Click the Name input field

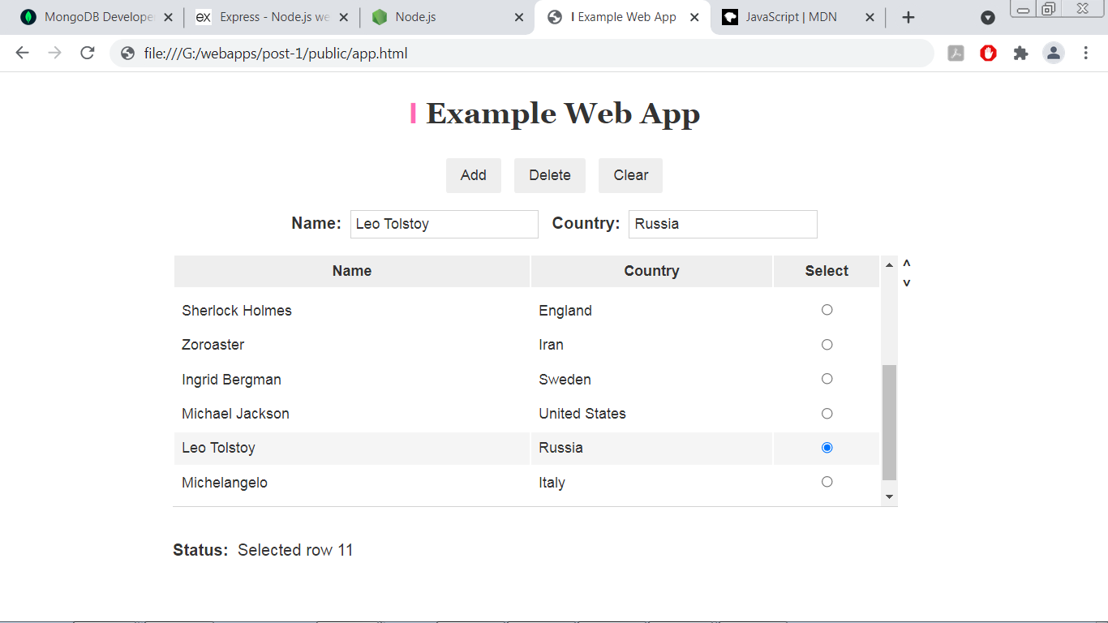444,224
